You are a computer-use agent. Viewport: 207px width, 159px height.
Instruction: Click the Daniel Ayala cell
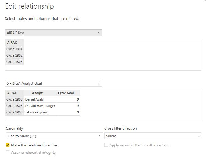click(x=40, y=99)
